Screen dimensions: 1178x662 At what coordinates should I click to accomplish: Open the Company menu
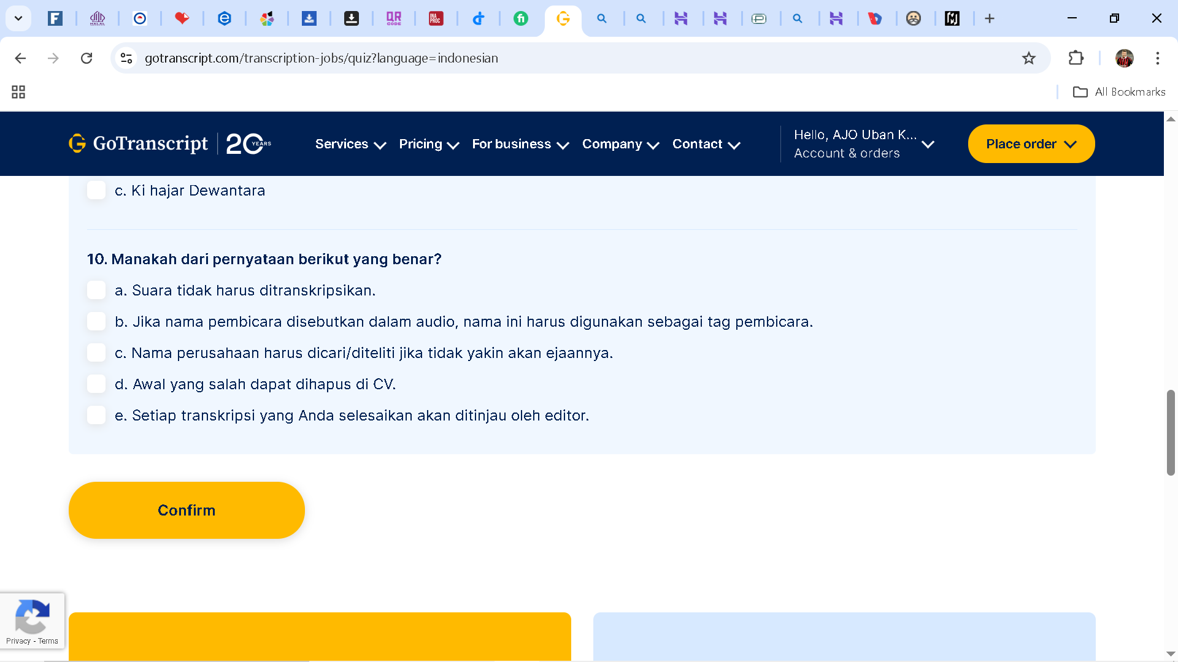pyautogui.click(x=620, y=144)
